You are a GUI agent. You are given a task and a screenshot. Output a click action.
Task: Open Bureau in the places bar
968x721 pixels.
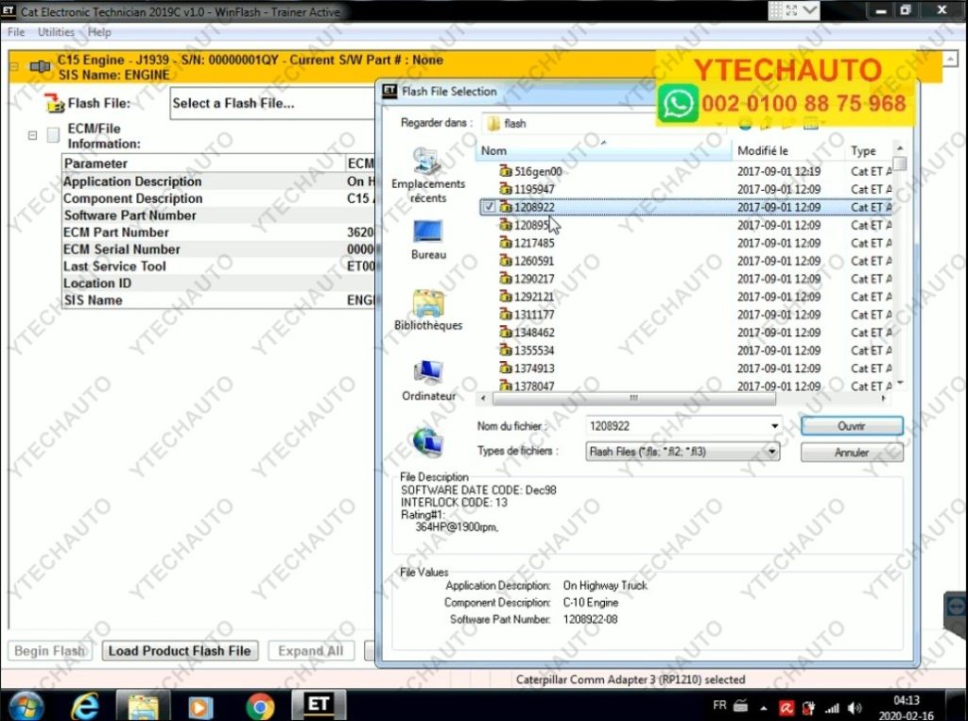pos(428,240)
